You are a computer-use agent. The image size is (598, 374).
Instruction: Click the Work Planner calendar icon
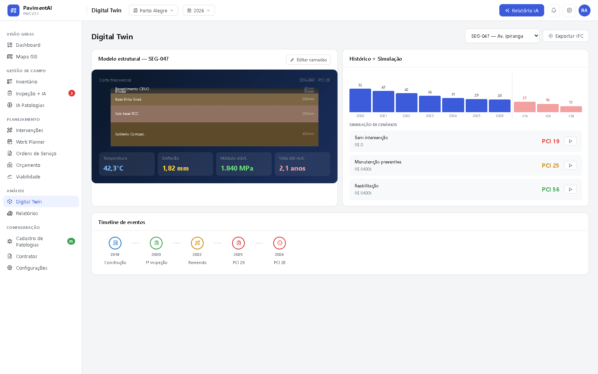(x=10, y=142)
